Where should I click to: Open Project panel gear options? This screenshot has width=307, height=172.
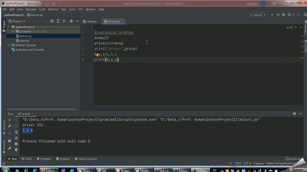click(71, 21)
